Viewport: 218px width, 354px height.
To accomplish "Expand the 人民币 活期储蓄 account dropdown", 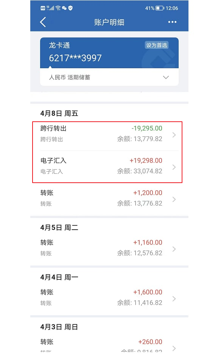I will coord(109,77).
